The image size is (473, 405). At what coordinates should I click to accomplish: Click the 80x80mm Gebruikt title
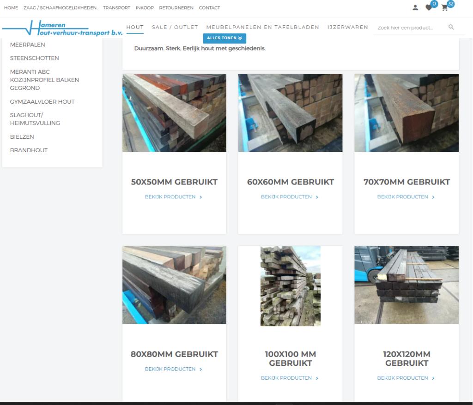coord(174,354)
